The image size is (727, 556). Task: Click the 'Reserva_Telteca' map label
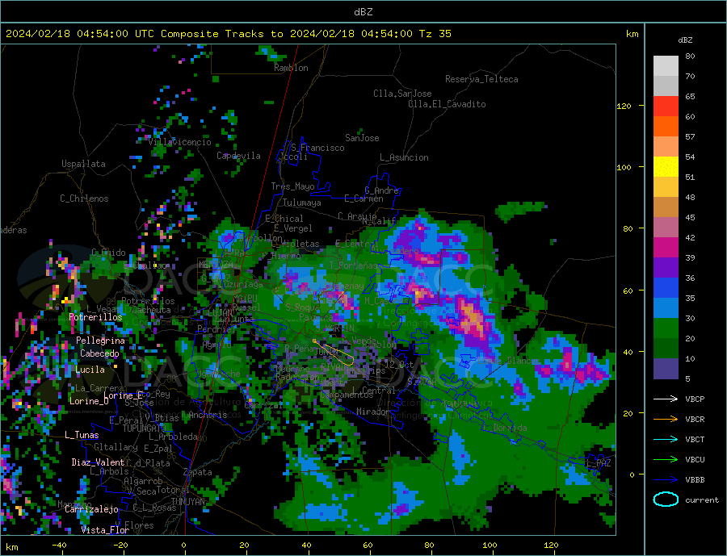point(481,79)
